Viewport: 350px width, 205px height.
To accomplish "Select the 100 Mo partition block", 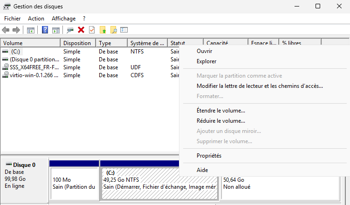I will pos(74,183).
